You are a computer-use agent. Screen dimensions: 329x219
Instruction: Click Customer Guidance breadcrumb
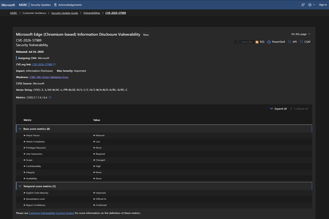click(x=34, y=13)
